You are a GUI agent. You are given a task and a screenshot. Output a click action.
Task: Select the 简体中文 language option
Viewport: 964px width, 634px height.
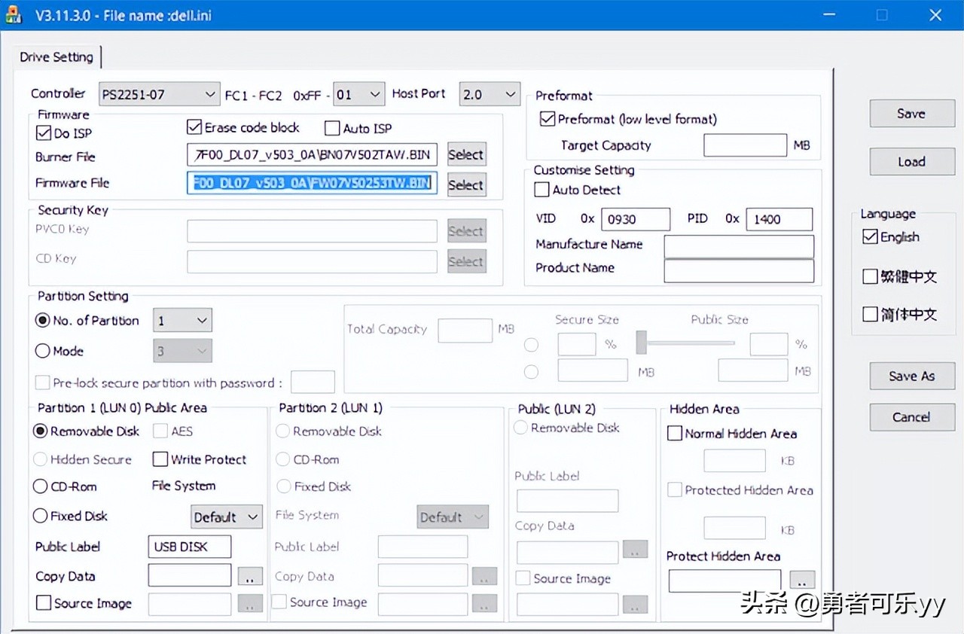[870, 315]
